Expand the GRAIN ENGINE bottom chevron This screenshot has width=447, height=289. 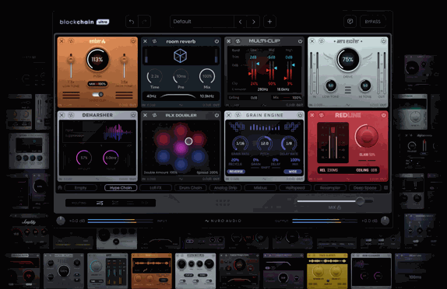(x=265, y=179)
